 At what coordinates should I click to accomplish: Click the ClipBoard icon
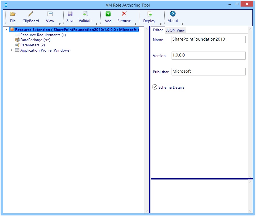click(31, 16)
